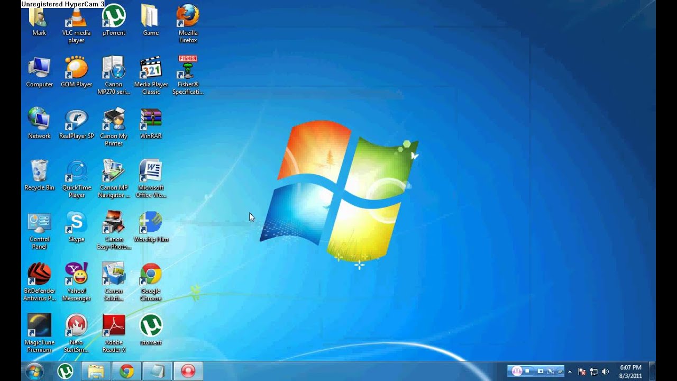This screenshot has width=677, height=381.
Task: Launch Media Player Classic shortcut
Action: (151, 76)
